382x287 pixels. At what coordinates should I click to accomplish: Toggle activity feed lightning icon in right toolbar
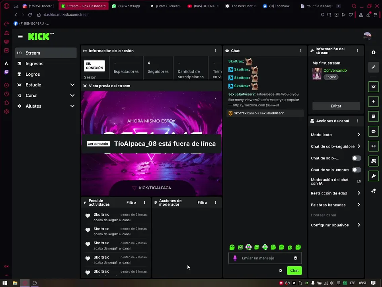click(x=373, y=102)
